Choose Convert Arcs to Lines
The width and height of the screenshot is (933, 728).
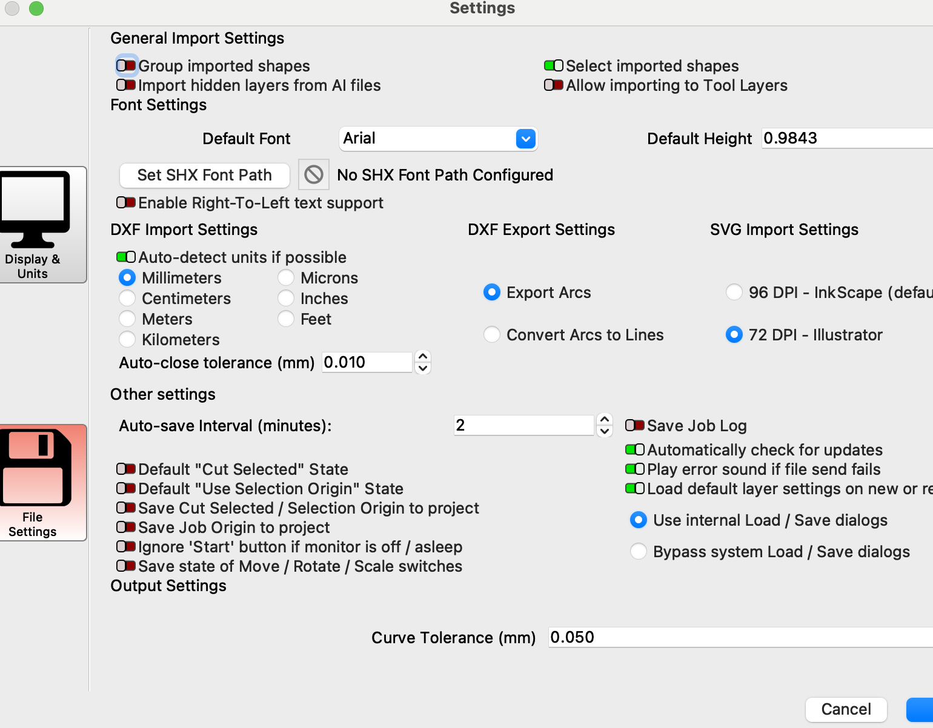tap(492, 335)
